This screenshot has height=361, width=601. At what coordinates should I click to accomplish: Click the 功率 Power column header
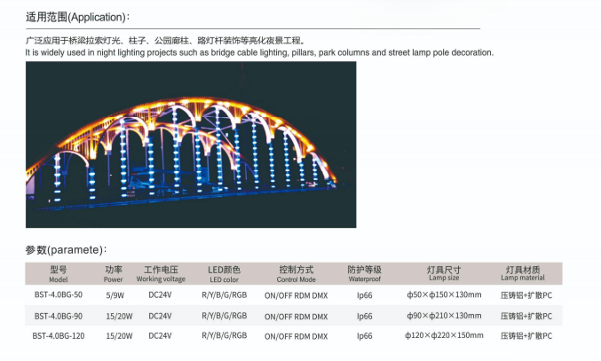coord(114,273)
